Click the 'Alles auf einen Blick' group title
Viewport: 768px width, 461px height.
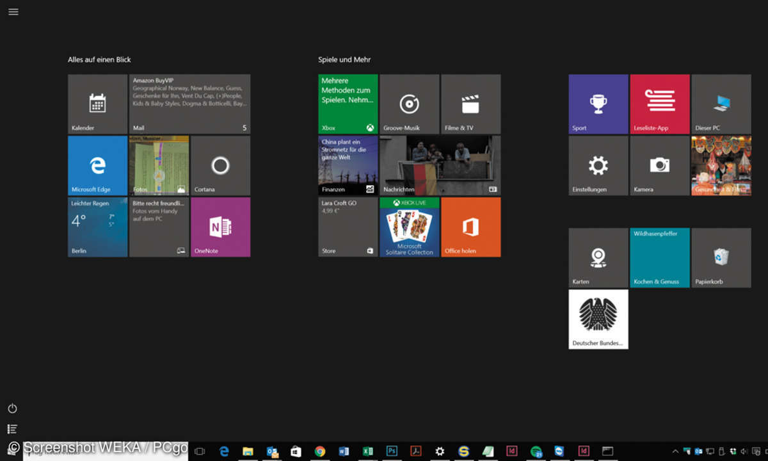click(x=99, y=60)
